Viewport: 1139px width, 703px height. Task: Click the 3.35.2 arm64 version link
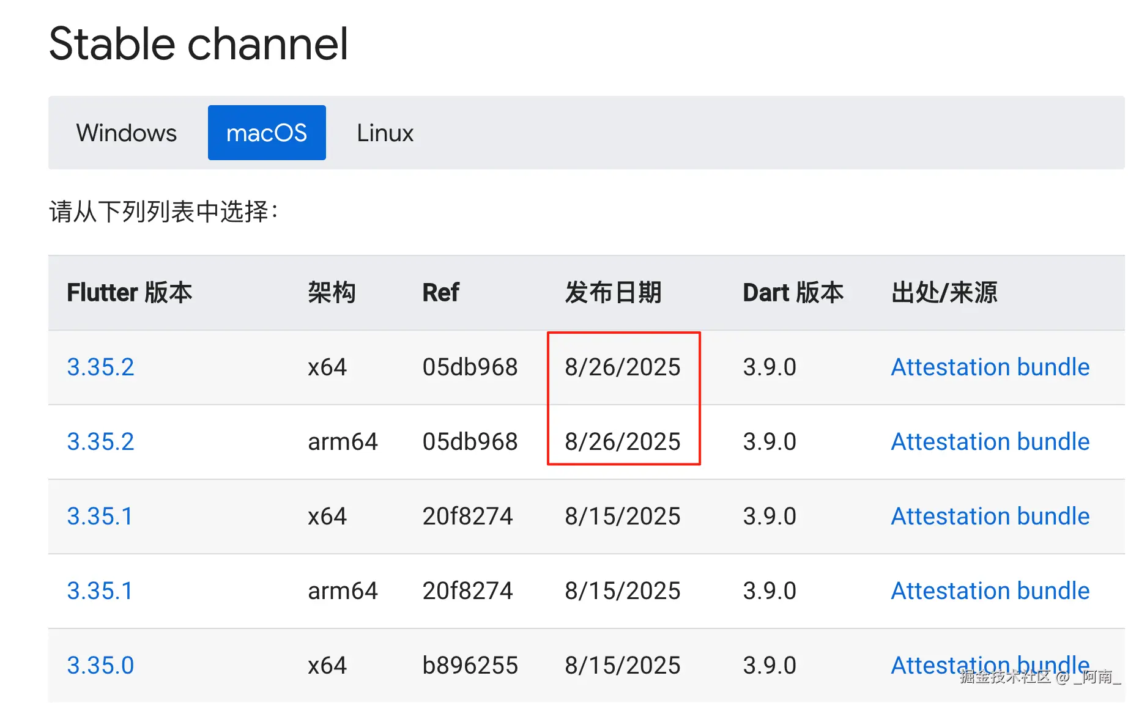point(100,441)
